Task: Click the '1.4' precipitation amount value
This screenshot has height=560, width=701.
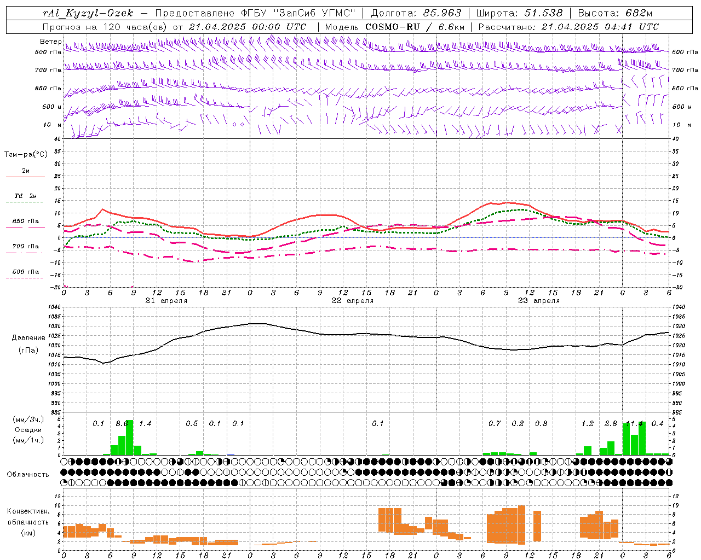Action: click(145, 423)
